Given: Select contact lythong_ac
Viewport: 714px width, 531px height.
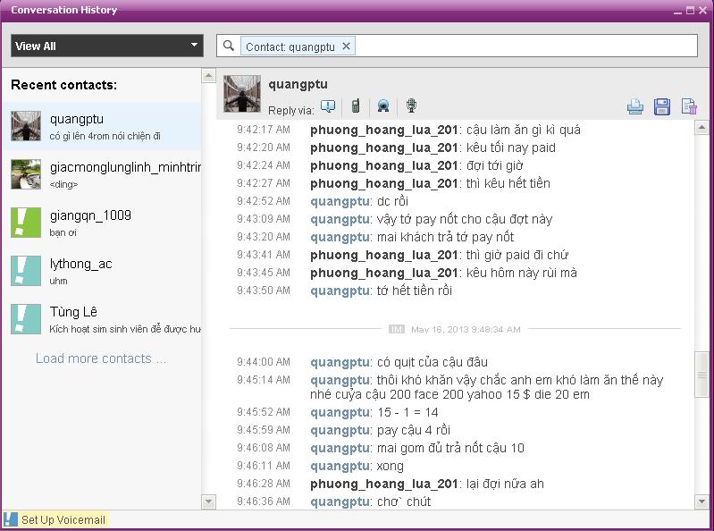Looking at the screenshot, I should [x=102, y=271].
